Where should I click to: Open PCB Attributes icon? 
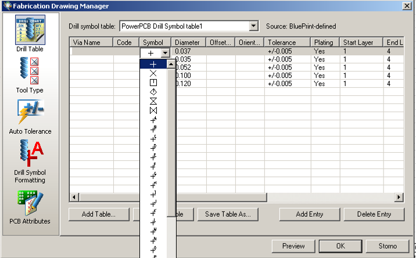point(30,203)
